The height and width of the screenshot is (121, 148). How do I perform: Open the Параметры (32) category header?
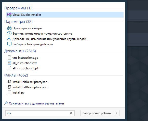pos(18,22)
